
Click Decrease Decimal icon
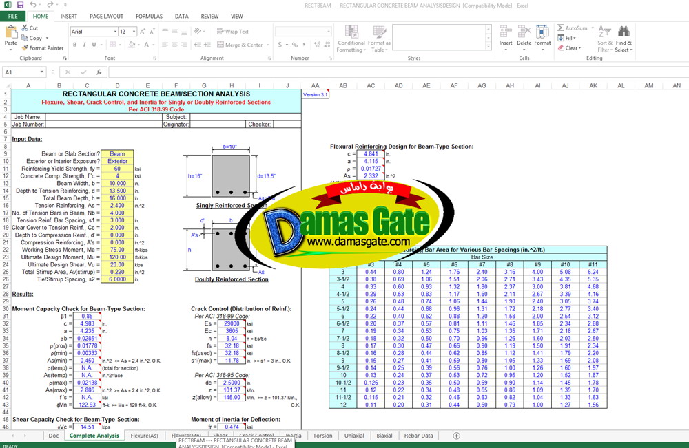327,45
